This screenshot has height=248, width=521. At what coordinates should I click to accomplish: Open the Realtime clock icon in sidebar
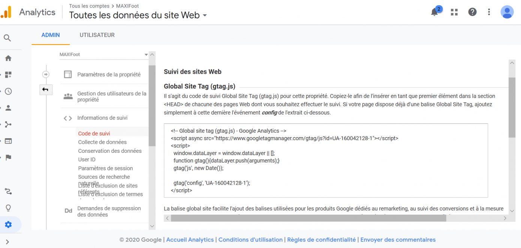click(x=8, y=91)
